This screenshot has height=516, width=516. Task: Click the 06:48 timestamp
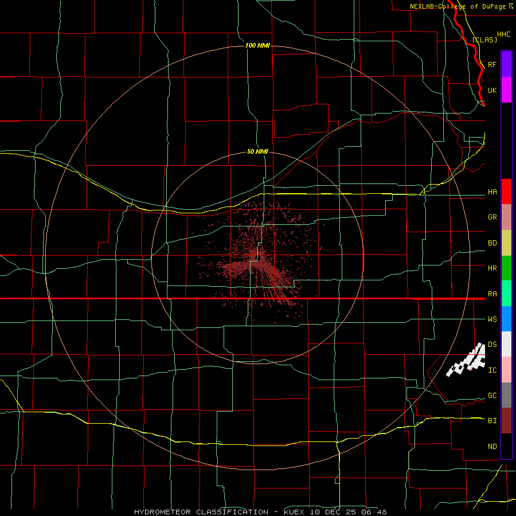(375, 512)
